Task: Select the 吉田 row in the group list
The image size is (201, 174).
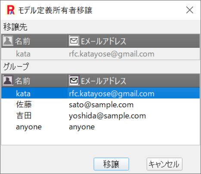Action: pos(100,115)
